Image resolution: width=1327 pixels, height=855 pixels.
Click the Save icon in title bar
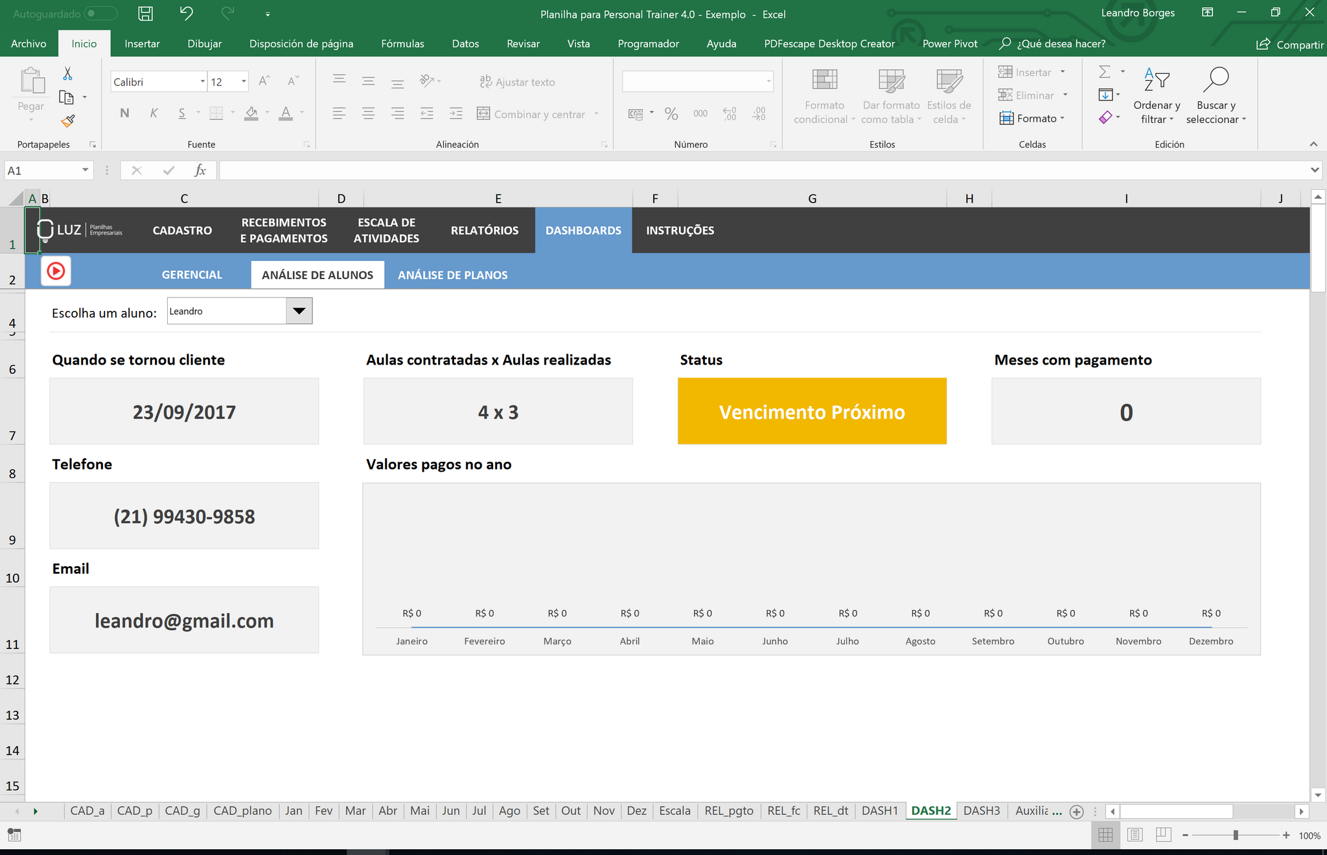(x=146, y=14)
